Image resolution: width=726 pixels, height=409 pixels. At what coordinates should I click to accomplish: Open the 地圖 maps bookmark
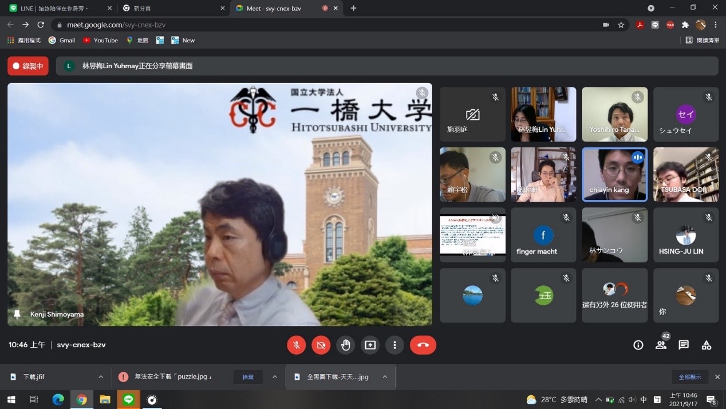[x=137, y=40]
